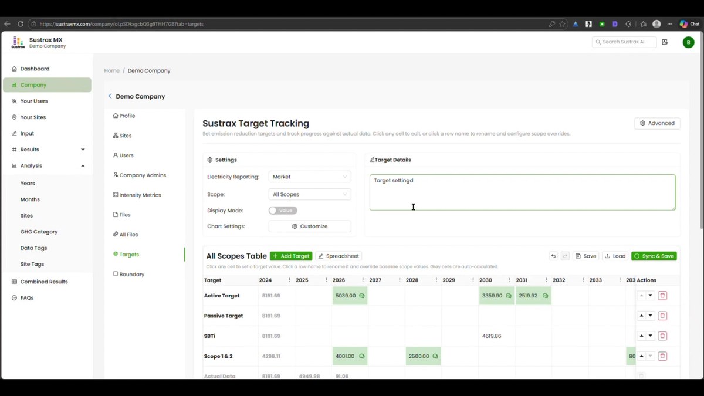Open the green B user avatar
The height and width of the screenshot is (396, 704).
pos(688,42)
